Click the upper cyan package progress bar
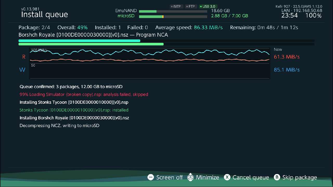This screenshot has width=333, height=187. [166, 41]
